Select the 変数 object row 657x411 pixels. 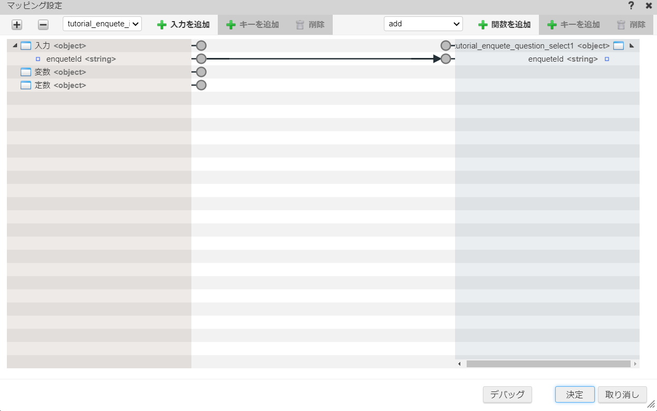tap(99, 72)
